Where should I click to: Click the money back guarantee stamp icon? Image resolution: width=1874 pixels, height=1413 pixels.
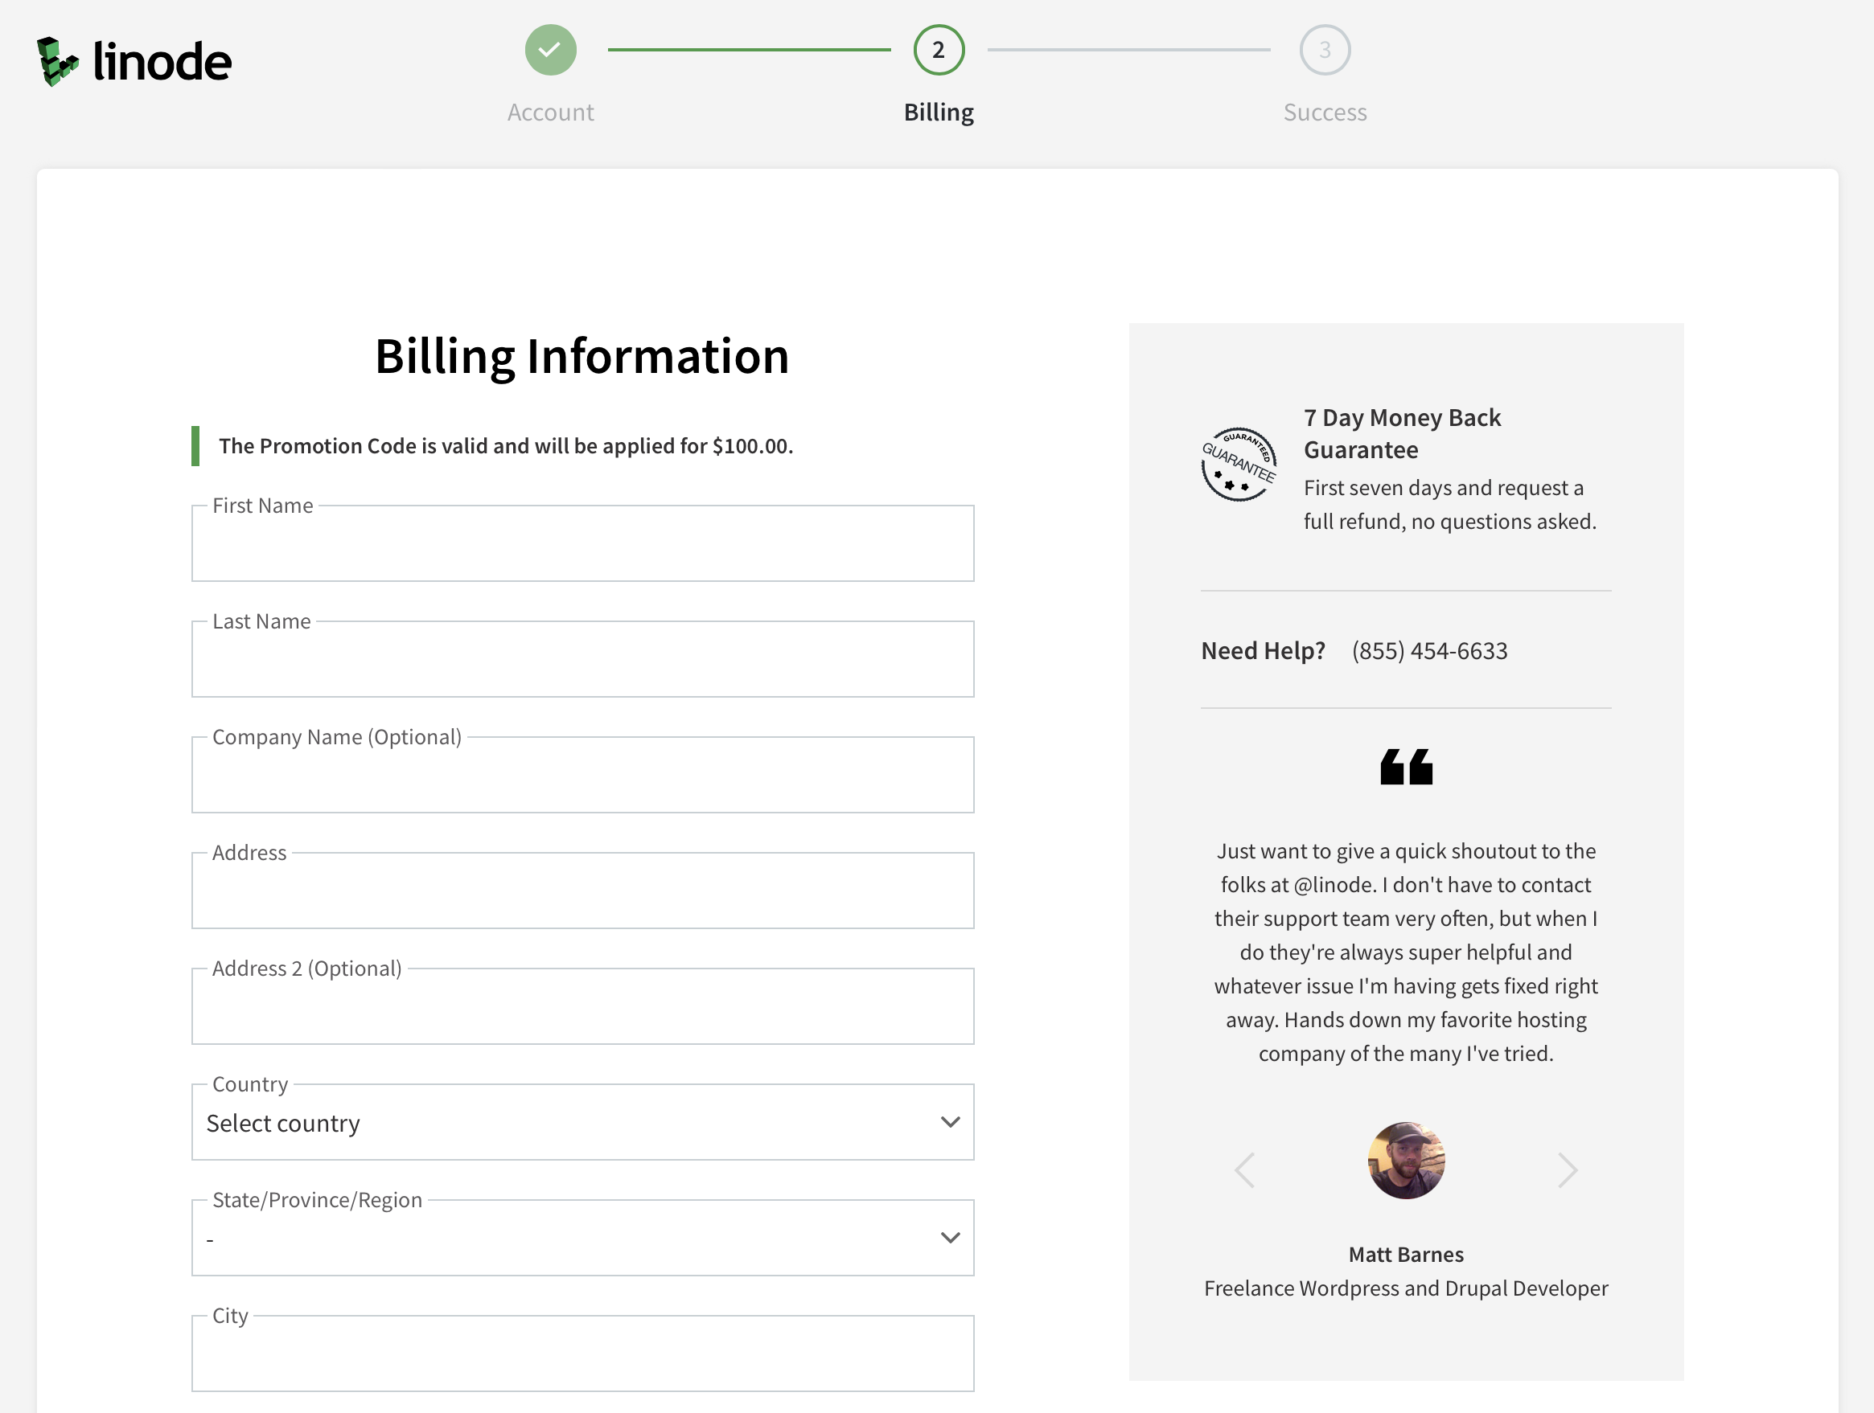click(1238, 464)
